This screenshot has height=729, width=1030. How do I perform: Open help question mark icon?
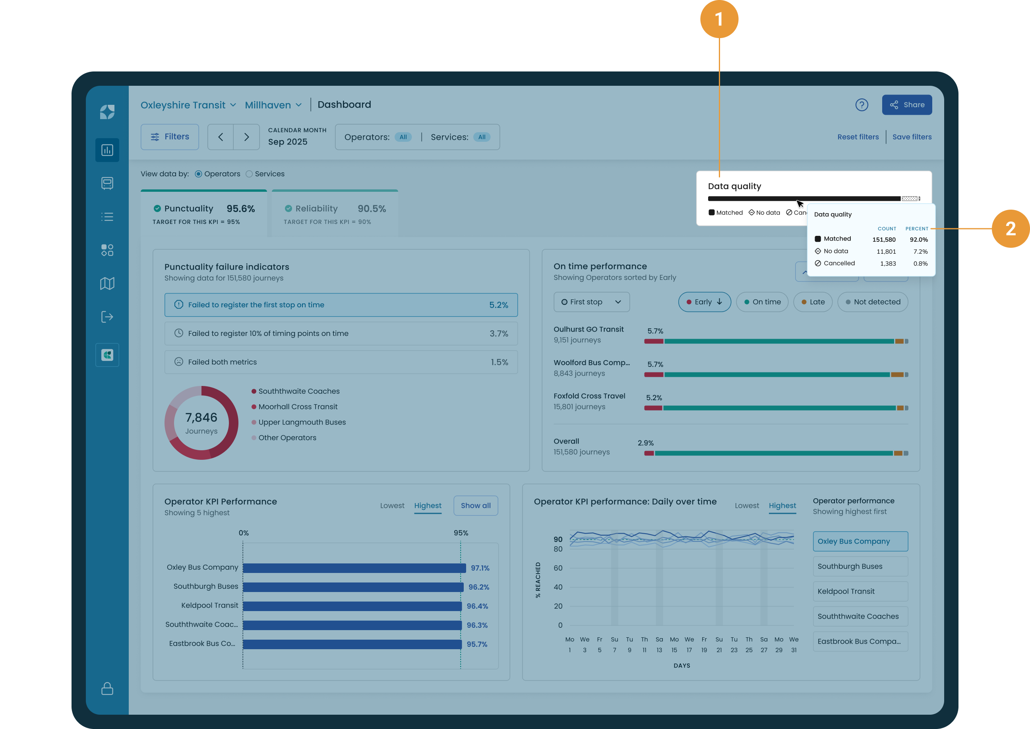(x=861, y=105)
